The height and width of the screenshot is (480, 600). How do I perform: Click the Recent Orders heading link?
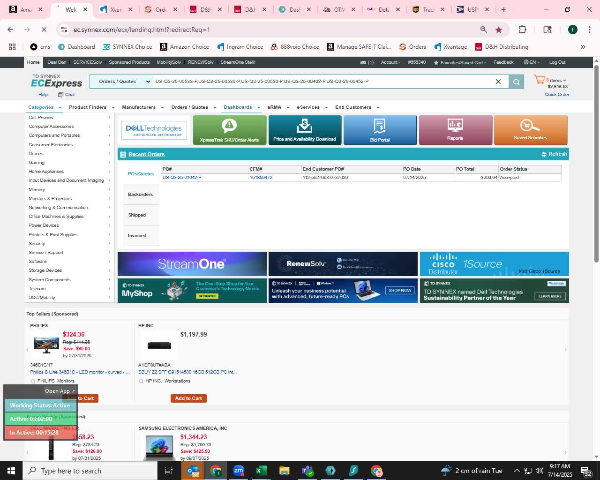[147, 154]
